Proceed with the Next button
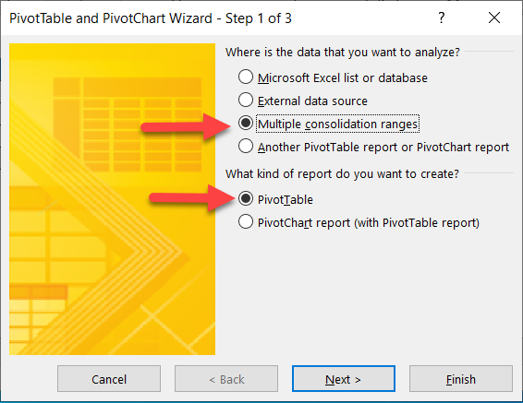 pyautogui.click(x=344, y=379)
